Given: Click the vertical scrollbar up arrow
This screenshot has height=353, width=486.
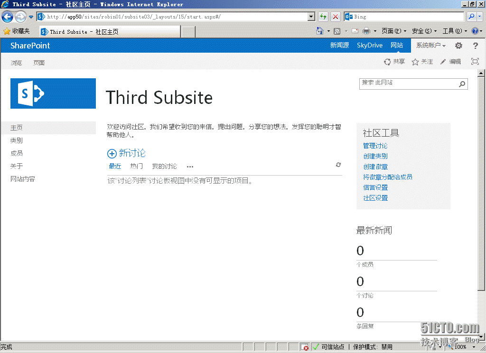Looking at the screenshot, I should point(481,73).
